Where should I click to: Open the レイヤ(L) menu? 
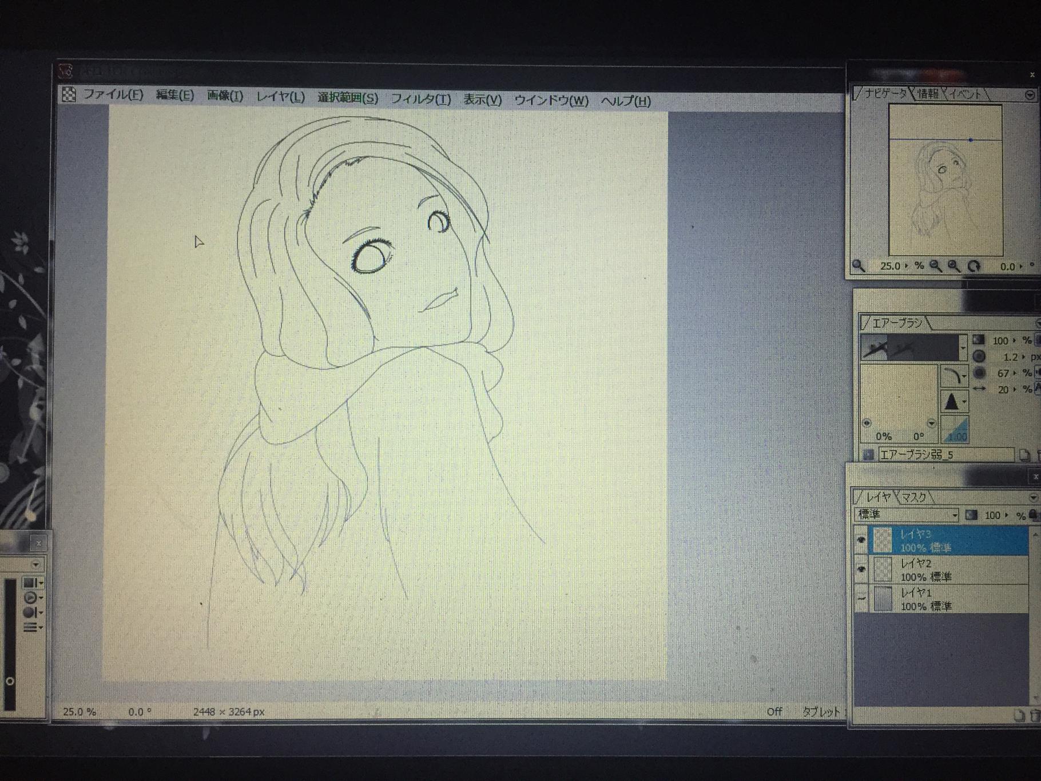coord(280,97)
